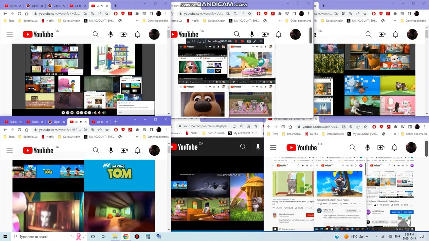The width and height of the screenshot is (429, 241).
Task: Open notifications bell in top-right YouTube window
Action: coord(395,34)
